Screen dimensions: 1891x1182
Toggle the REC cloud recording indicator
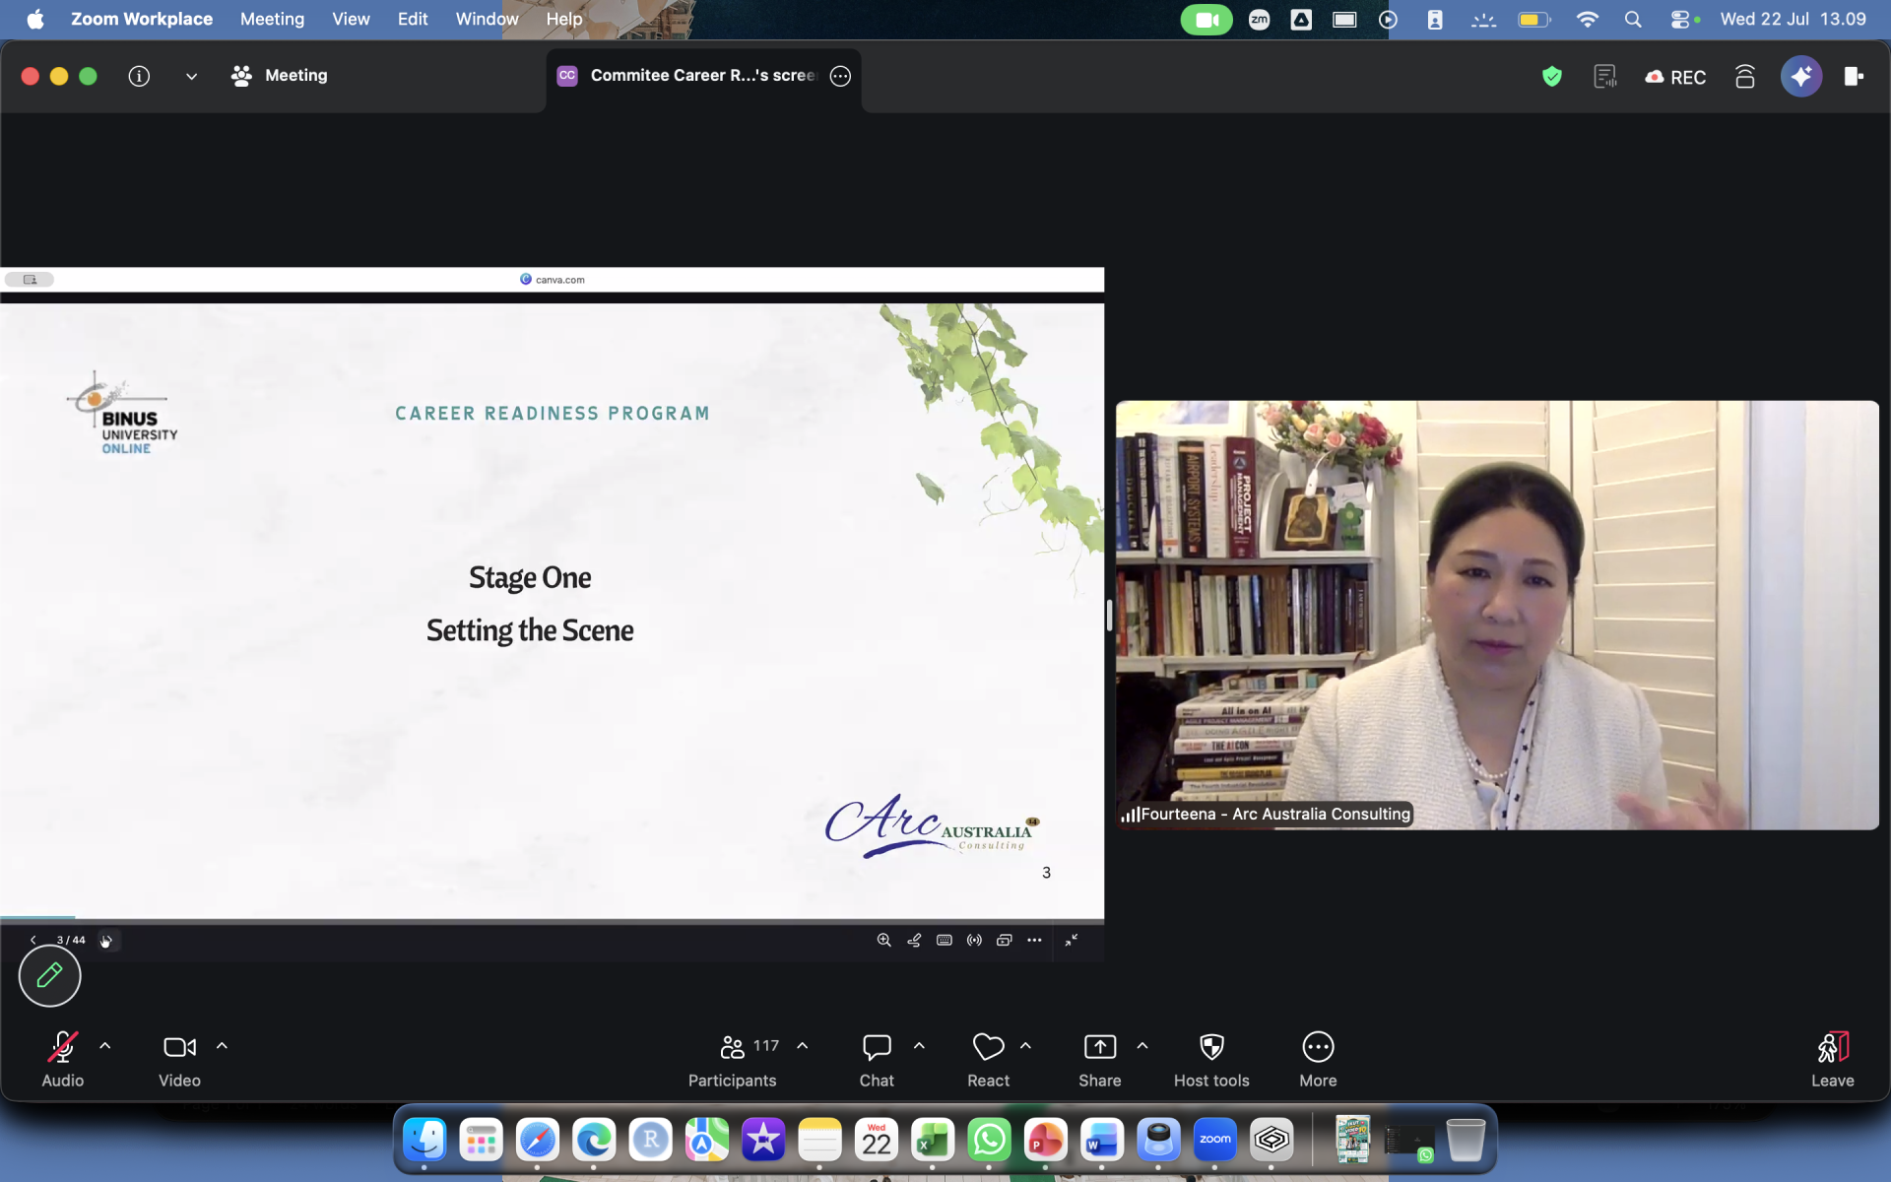(1675, 77)
